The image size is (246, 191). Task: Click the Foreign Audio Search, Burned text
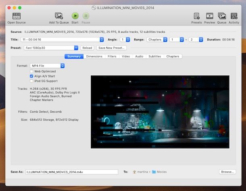(51, 96)
